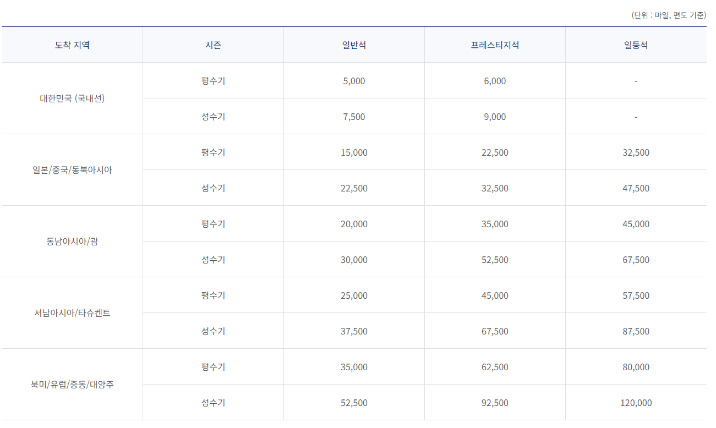Click '22,500' 프레스티지석 in 일본/중국/동북아시아 평수기 row
The width and height of the screenshot is (716, 428).
coord(495,152)
